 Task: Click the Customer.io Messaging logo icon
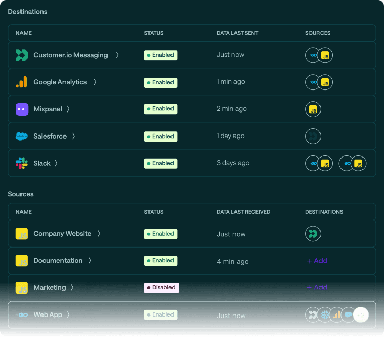(x=22, y=55)
